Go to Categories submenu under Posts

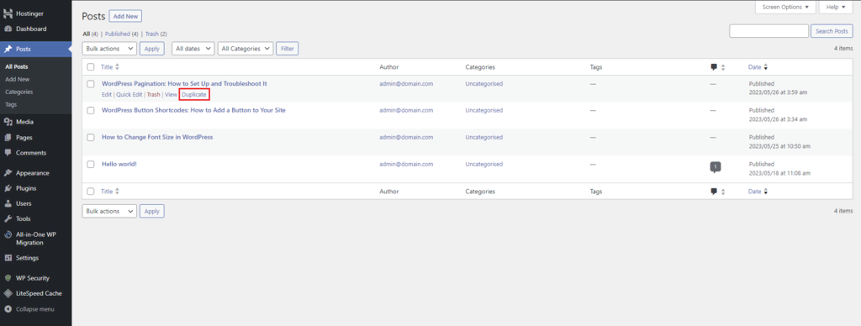tap(19, 92)
